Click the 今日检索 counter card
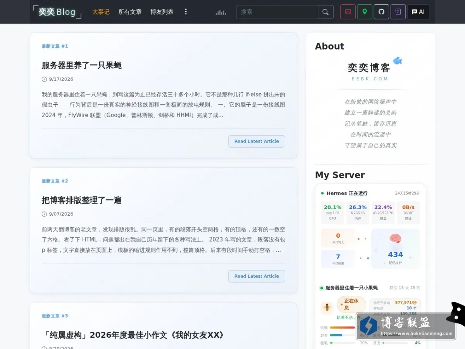 pyautogui.click(x=338, y=259)
